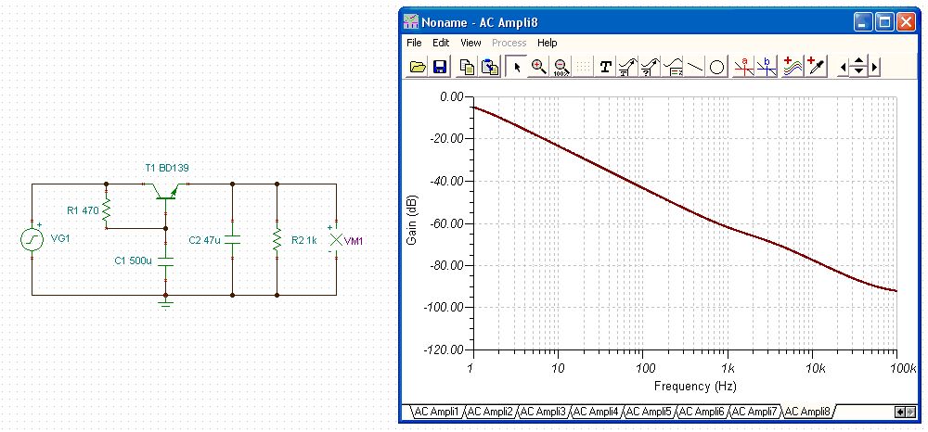Maximize the AC Ampli8 diagram window
This screenshot has width=928, height=432.
pos(884,23)
